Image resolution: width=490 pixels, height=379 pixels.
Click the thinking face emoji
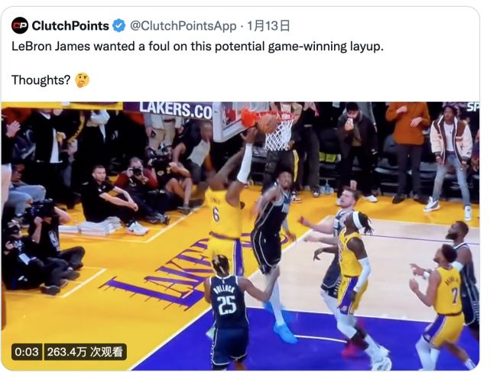tap(83, 80)
